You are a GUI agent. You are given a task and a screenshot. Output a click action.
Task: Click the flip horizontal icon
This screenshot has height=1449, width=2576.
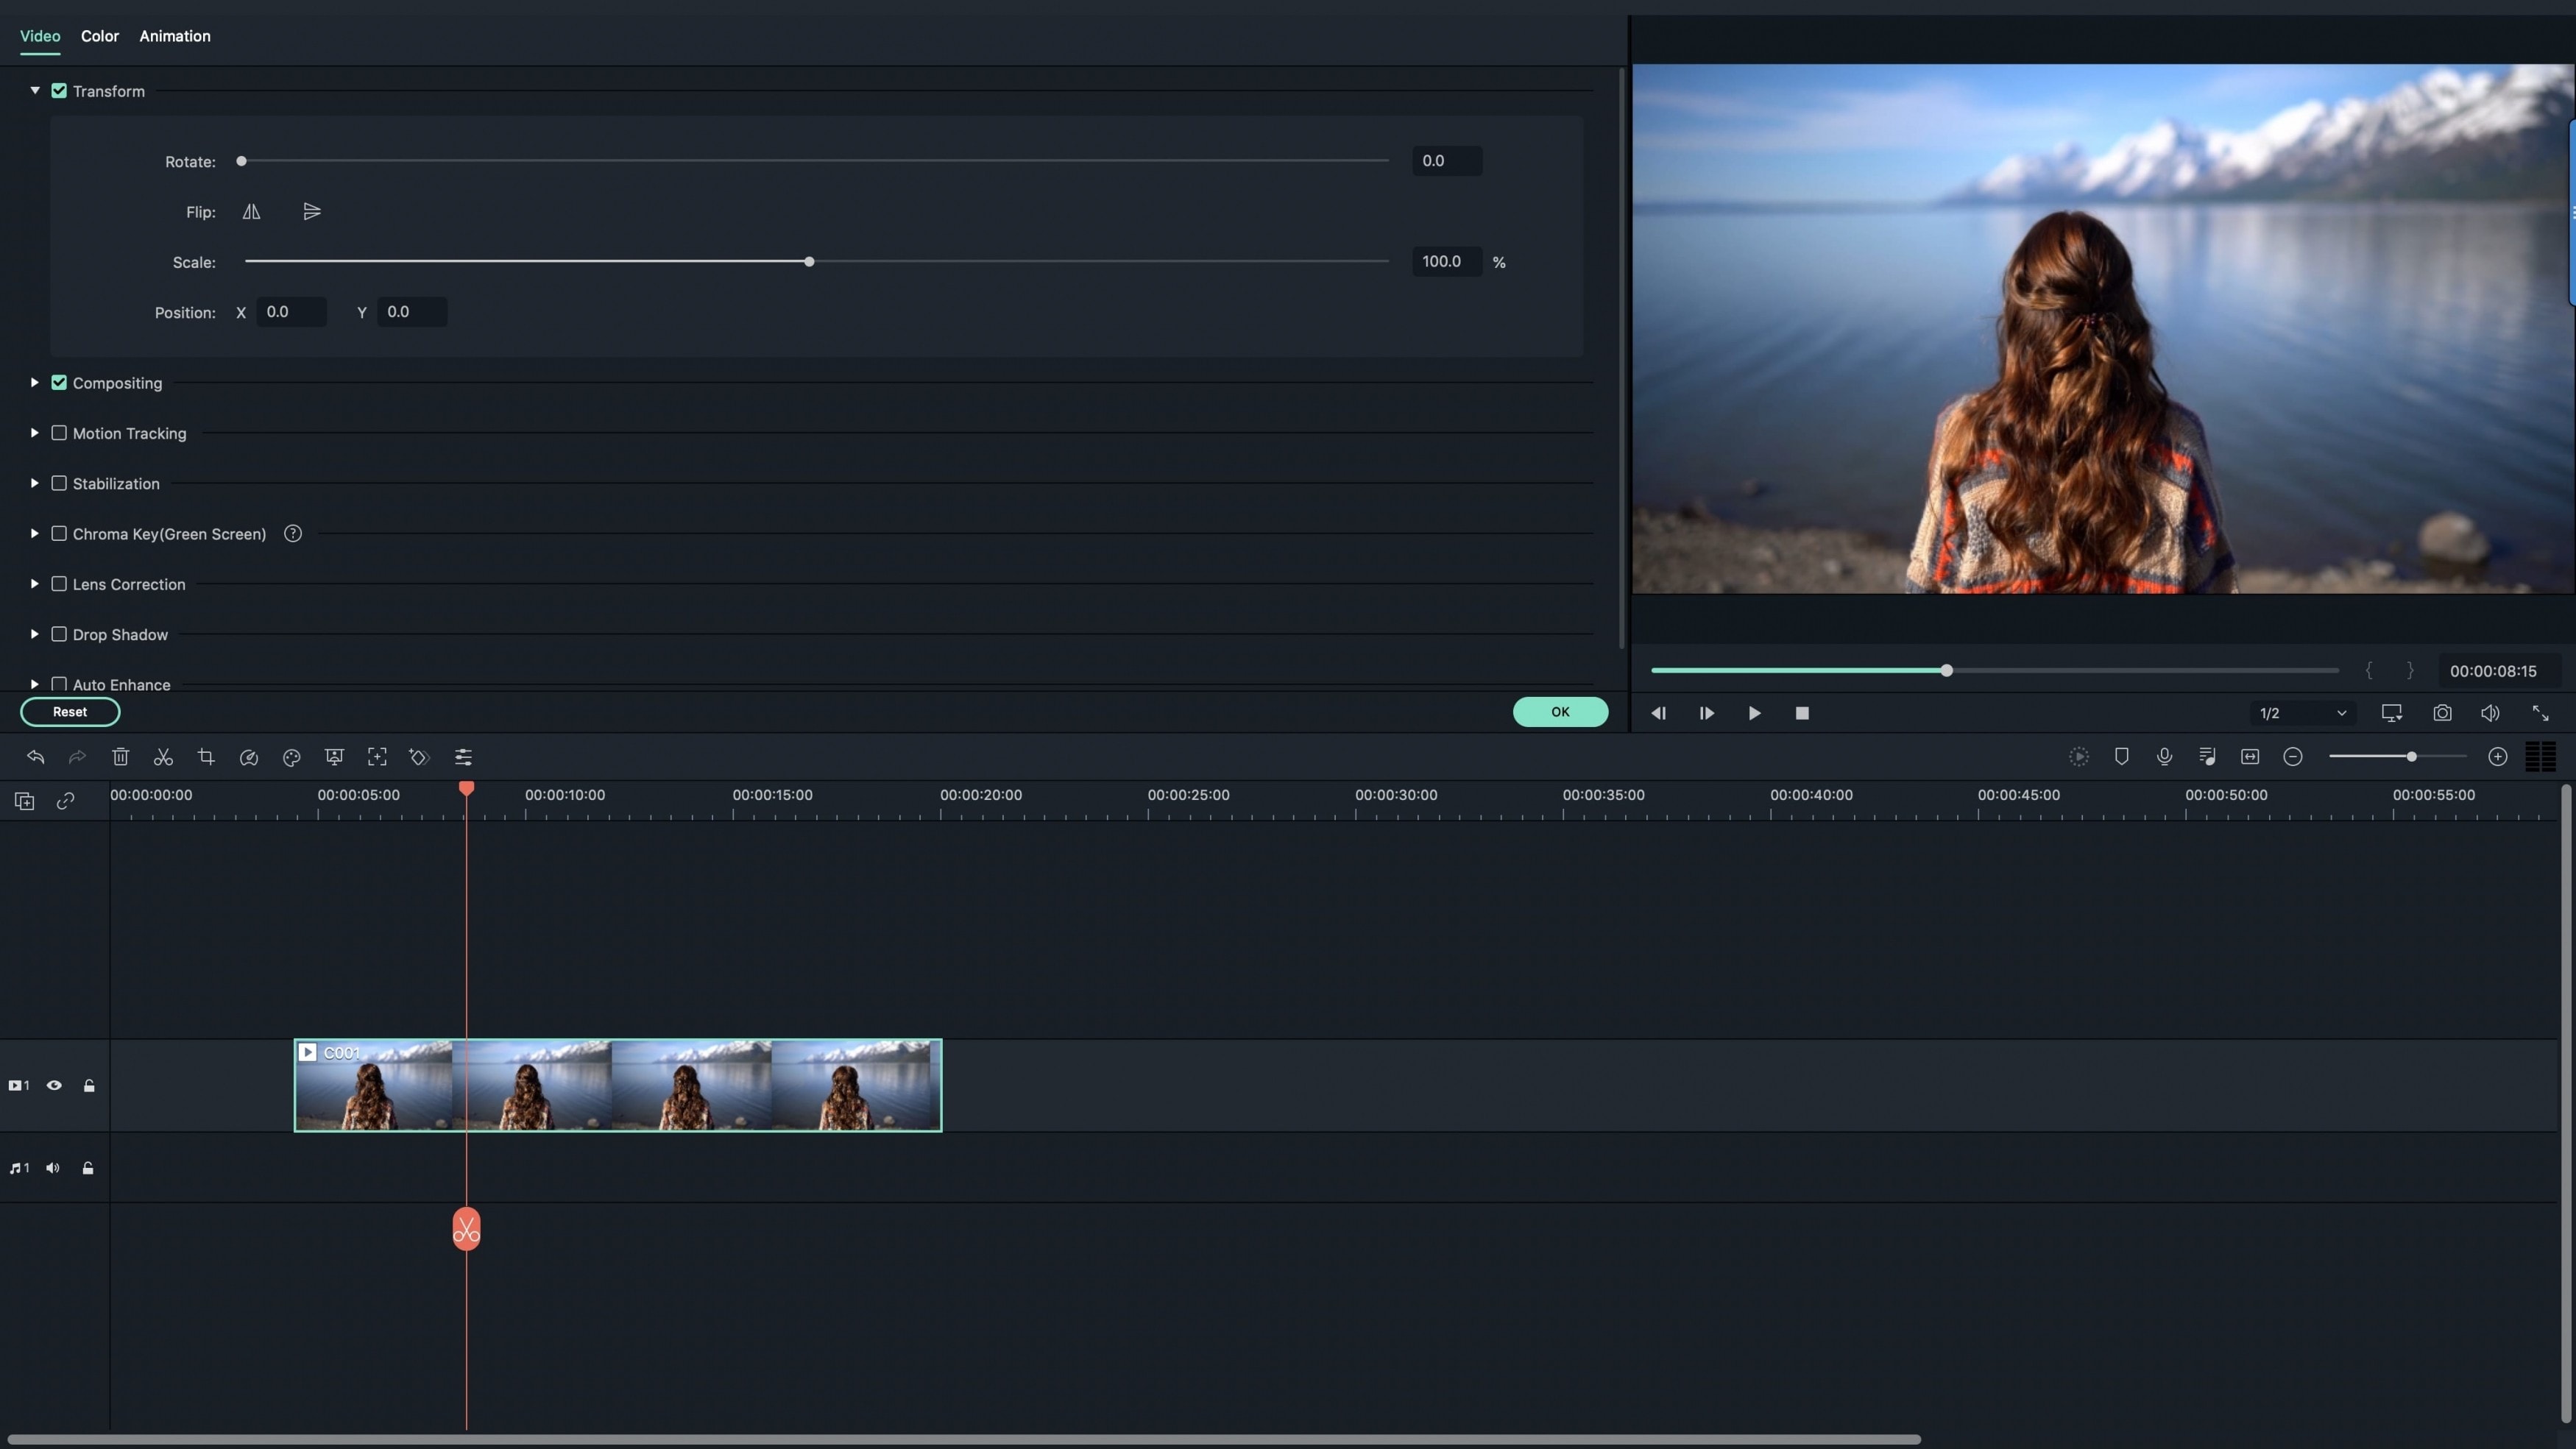(x=250, y=212)
